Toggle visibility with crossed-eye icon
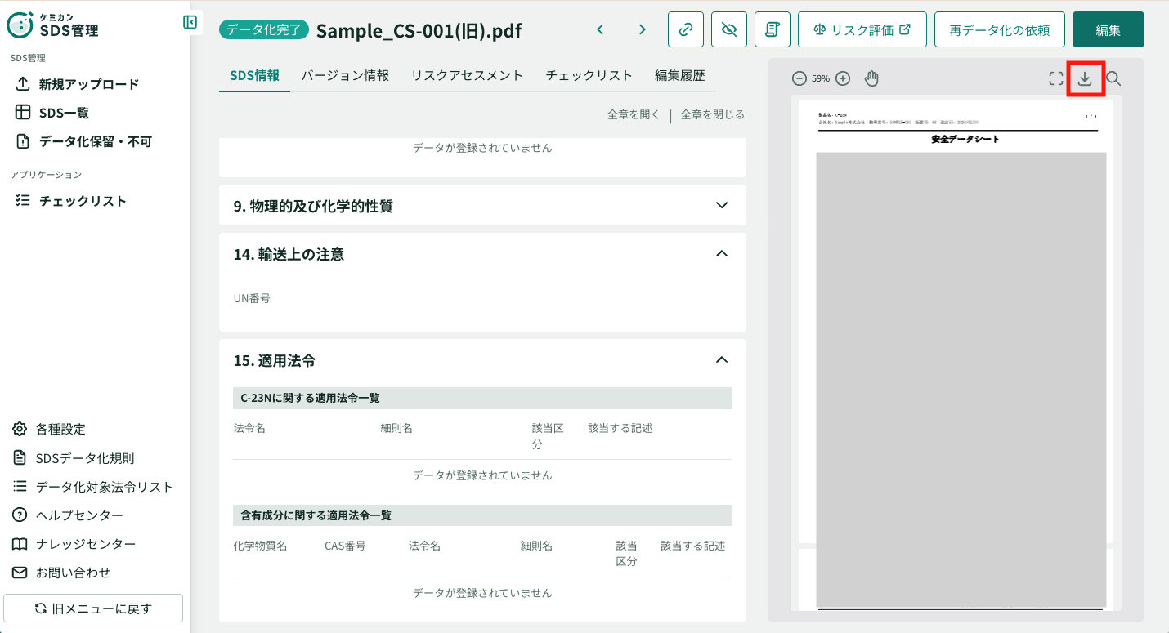The image size is (1169, 633). [729, 29]
